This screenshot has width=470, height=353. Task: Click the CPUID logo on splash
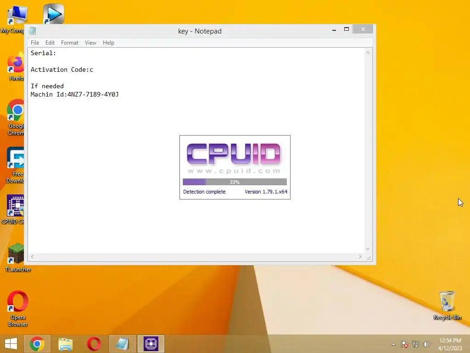pos(234,154)
